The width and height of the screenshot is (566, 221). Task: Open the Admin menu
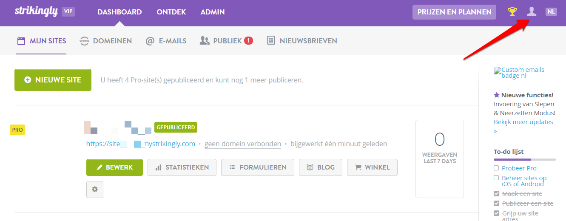(x=213, y=12)
